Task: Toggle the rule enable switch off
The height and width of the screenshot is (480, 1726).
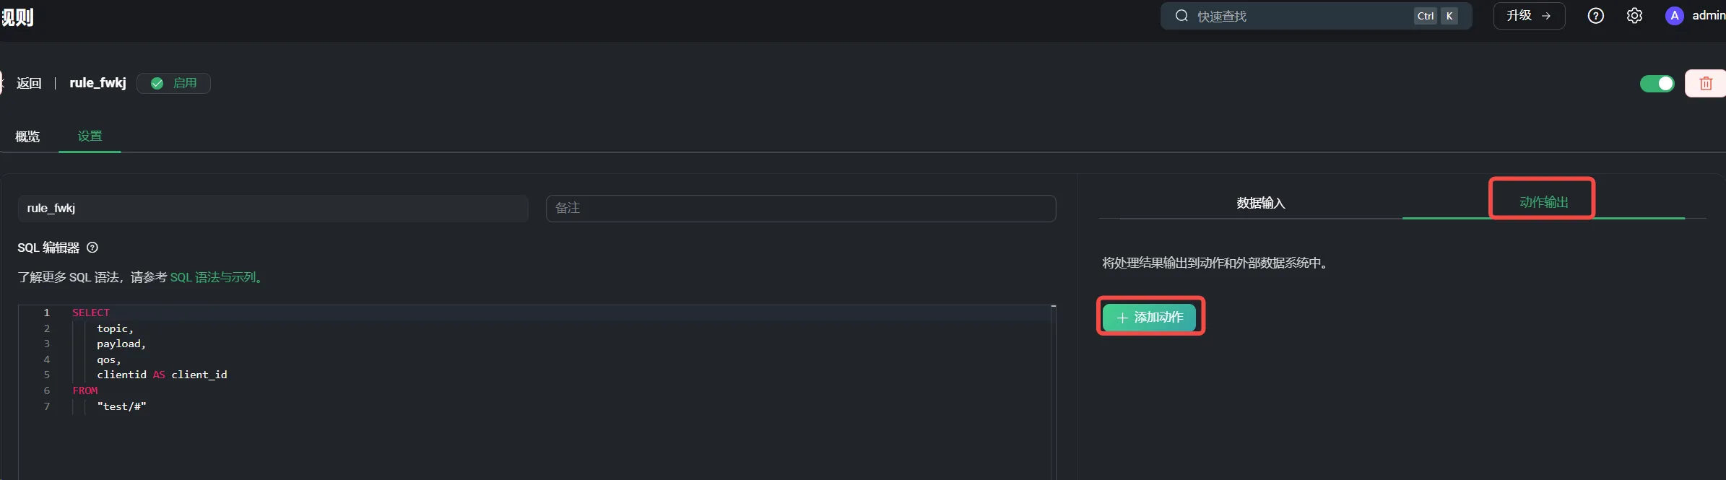Action: [1657, 84]
